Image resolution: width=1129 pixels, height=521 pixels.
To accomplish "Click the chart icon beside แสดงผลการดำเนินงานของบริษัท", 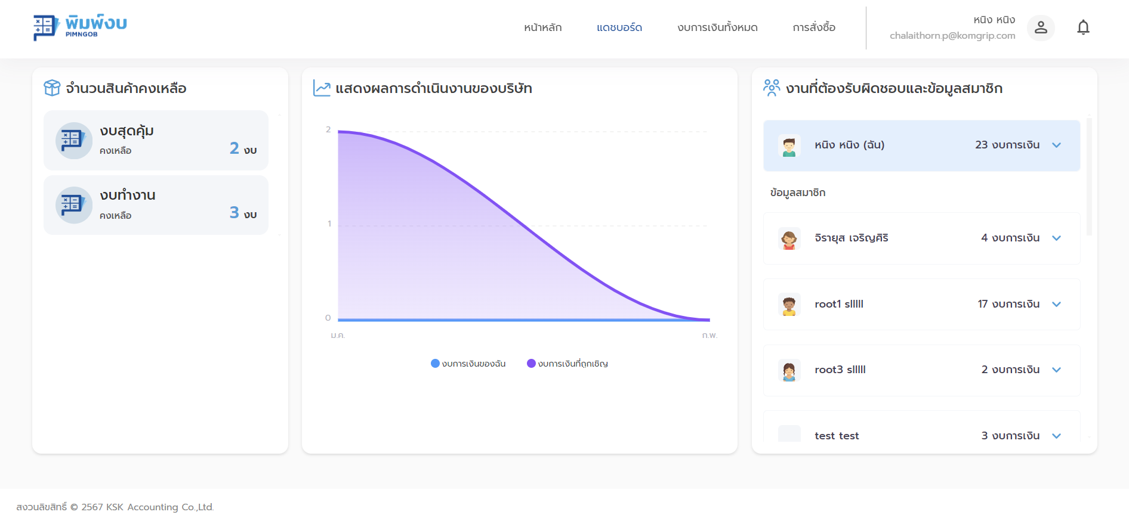I will pyautogui.click(x=322, y=89).
